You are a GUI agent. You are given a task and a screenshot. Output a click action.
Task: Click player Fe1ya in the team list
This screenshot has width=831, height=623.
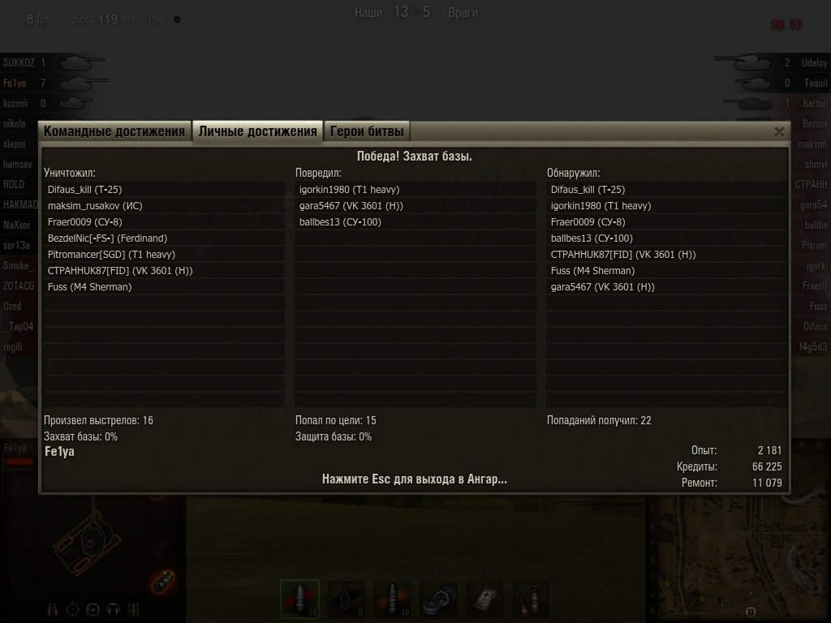(15, 84)
